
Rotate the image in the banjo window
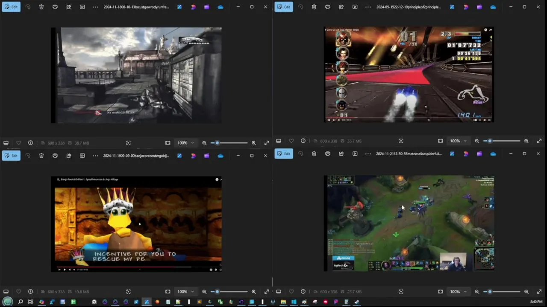28,156
